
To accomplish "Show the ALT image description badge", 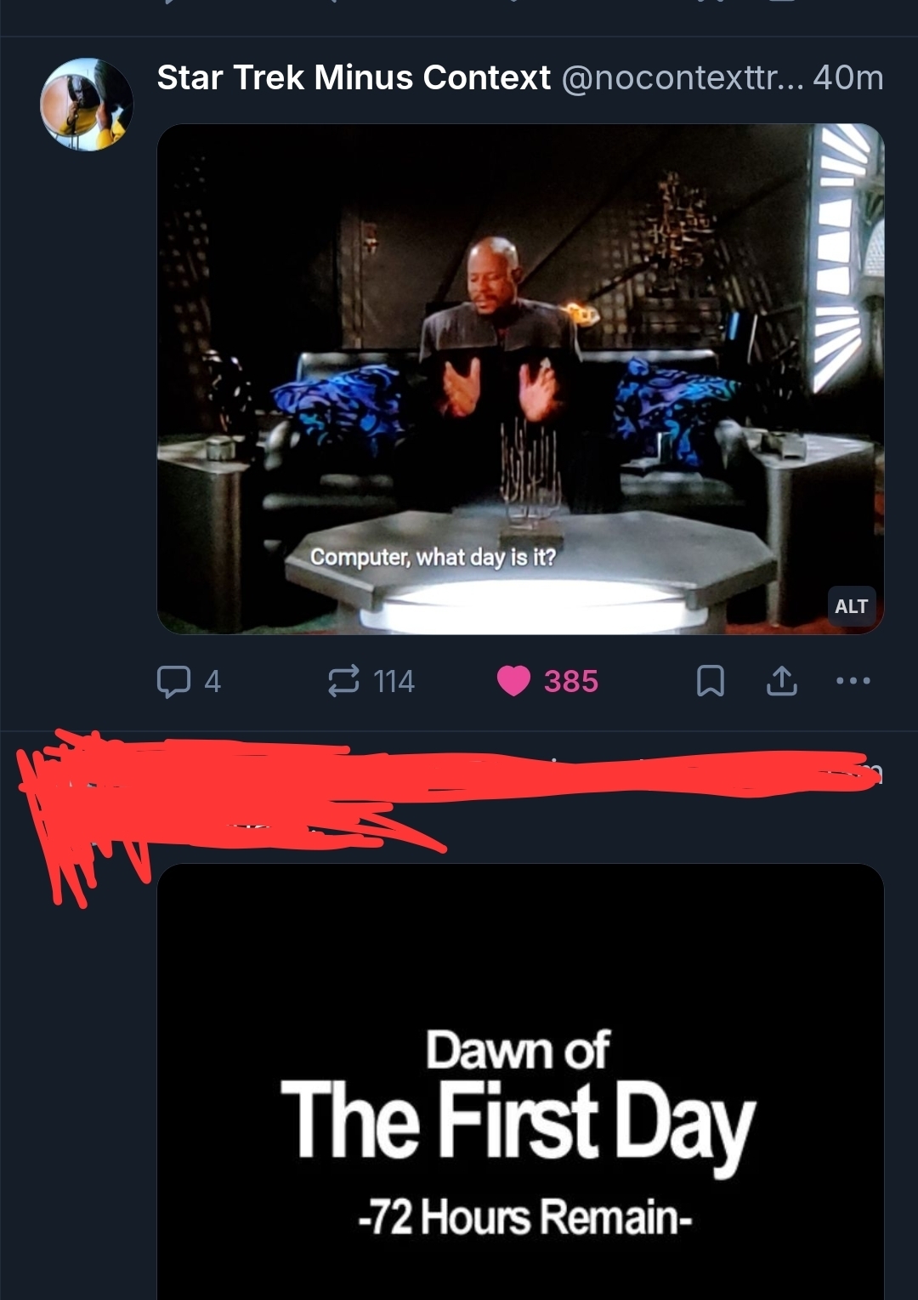I will (x=851, y=606).
